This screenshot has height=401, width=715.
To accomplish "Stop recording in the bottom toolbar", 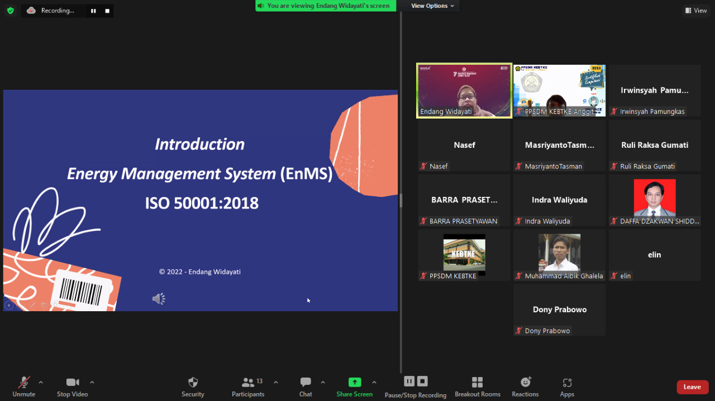I will tap(423, 381).
